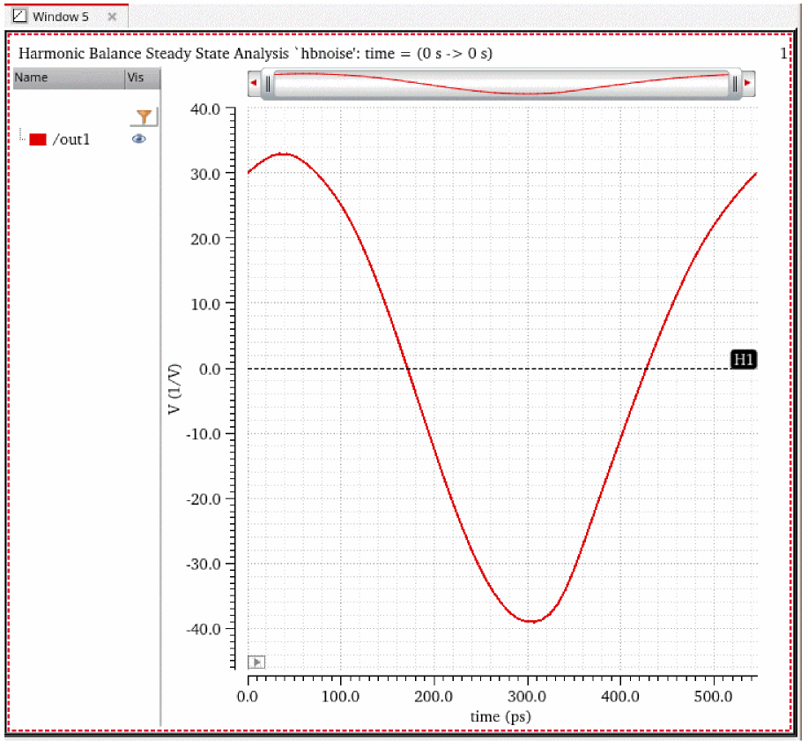Click the red color swatch of /out1
This screenshot has height=741, width=808.
(x=38, y=139)
